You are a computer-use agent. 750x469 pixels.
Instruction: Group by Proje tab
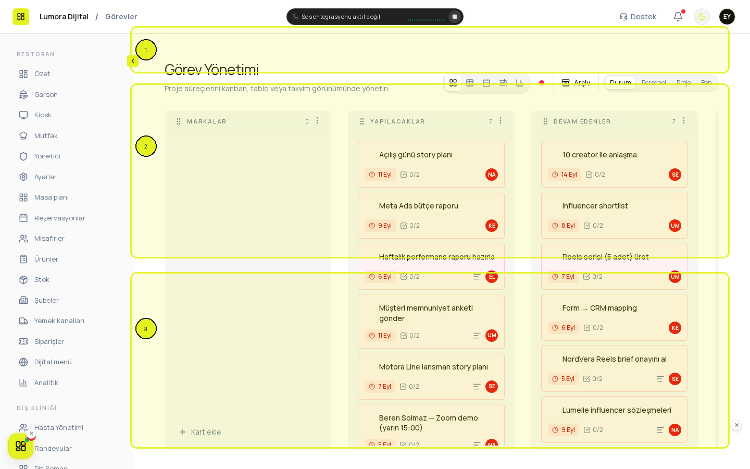683,82
